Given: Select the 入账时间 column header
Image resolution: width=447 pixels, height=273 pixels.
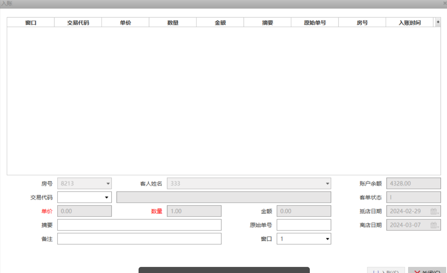Looking at the screenshot, I should [x=409, y=23].
